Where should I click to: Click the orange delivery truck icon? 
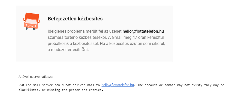click(x=32, y=21)
